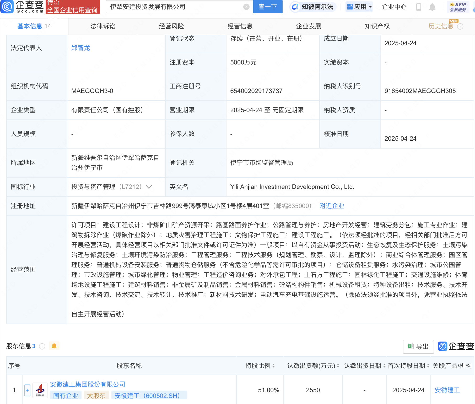Click the 51.00% shareholding value
Screen dimensions: 475x404
(268, 390)
